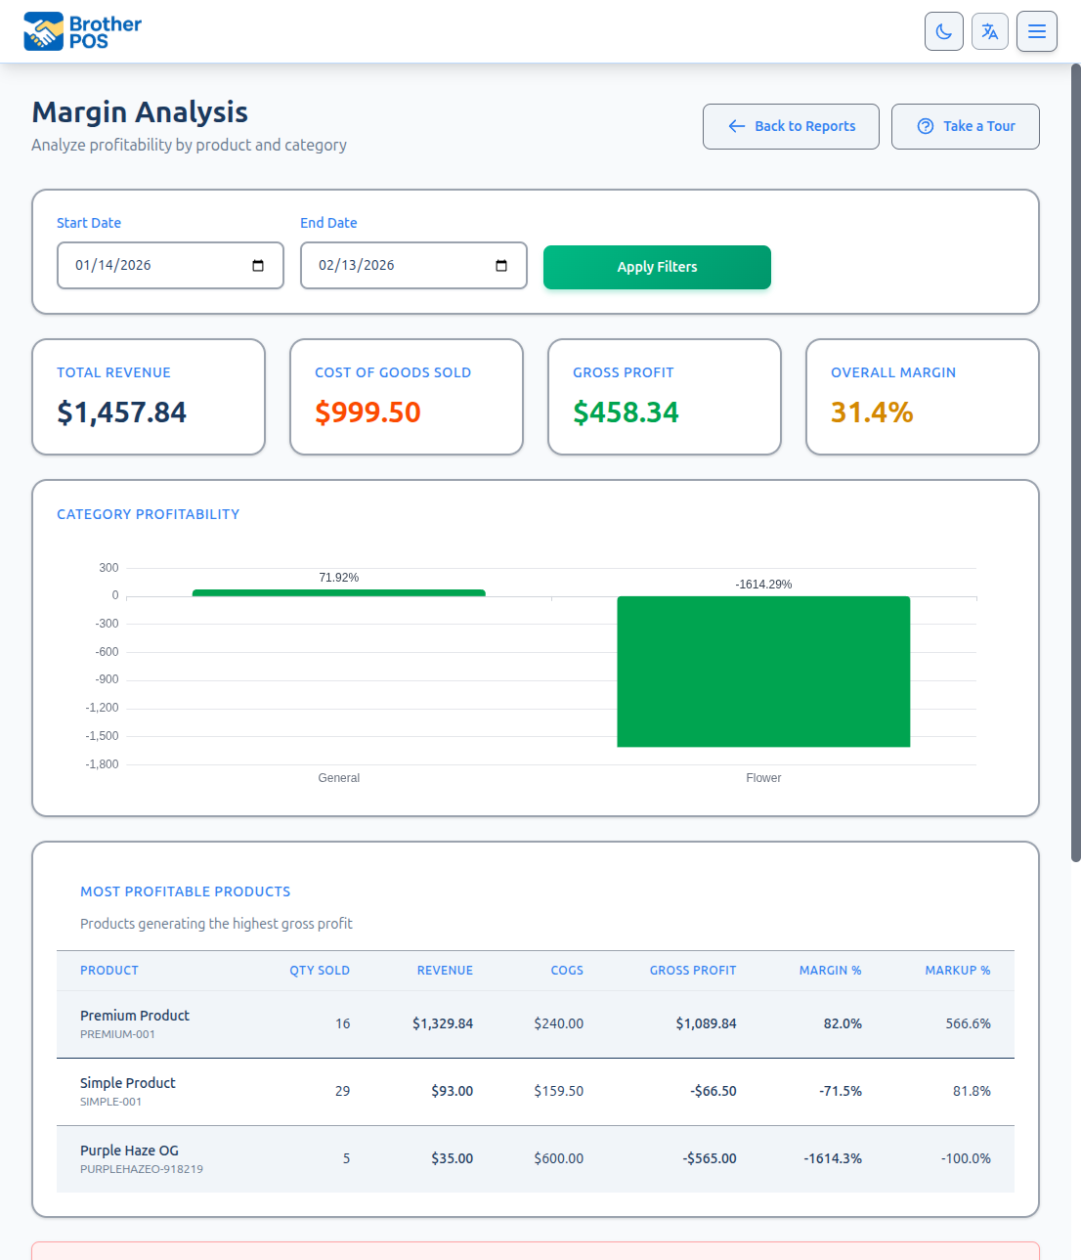Click the Apply Filters button
1081x1260 pixels.
pyautogui.click(x=656, y=267)
